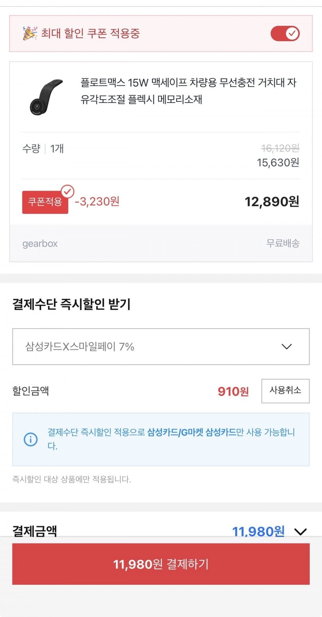The image size is (322, 617).
Task: Open the 플로트맥스 15W 맥세이프 product title
Action: [x=188, y=91]
